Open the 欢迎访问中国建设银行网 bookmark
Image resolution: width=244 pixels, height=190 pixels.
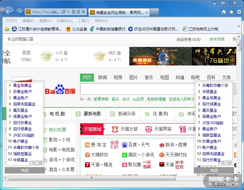point(153,29)
